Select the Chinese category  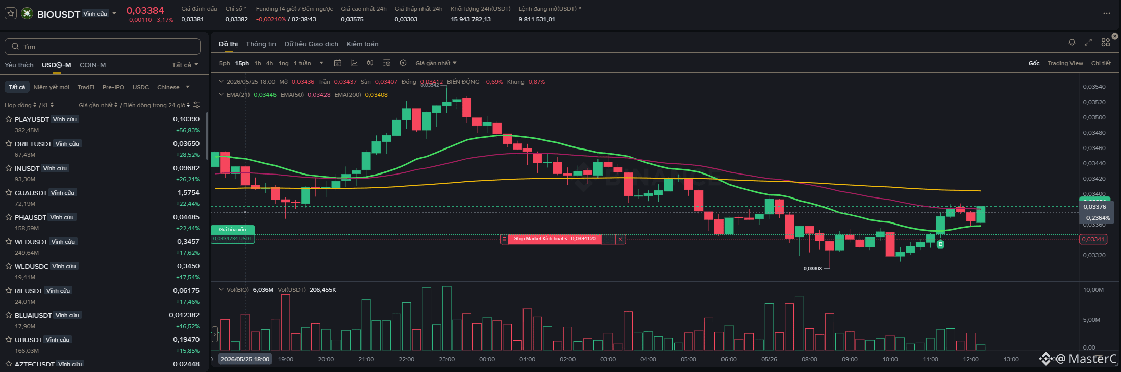click(168, 87)
